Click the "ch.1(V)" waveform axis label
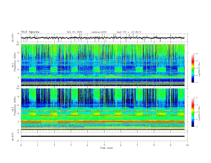The width and height of the screenshot is (211, 163). pos(13,38)
